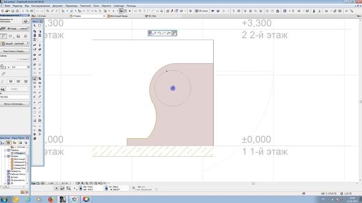362x203 pixels.
Task: Click the element ID input field
Action: click(15, 97)
